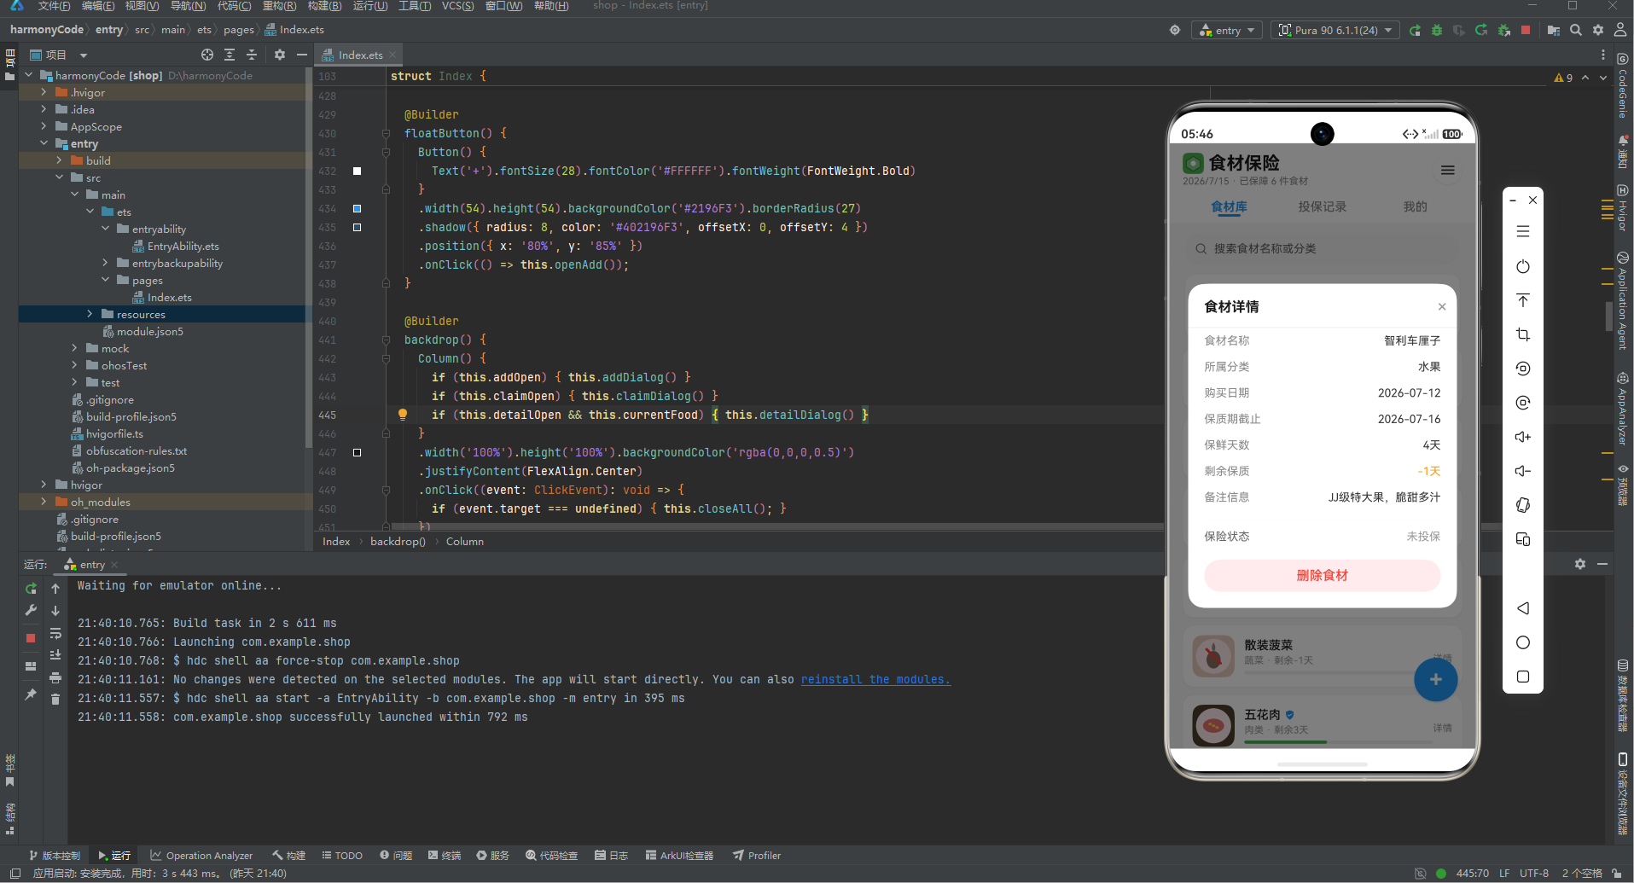Open the 重构(R) menu
1634x883 pixels.
pyautogui.click(x=279, y=6)
